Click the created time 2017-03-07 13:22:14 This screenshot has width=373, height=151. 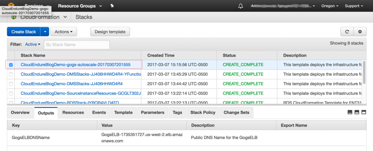177,93
